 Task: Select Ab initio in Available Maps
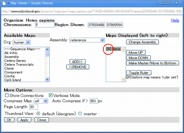pos(24,53)
